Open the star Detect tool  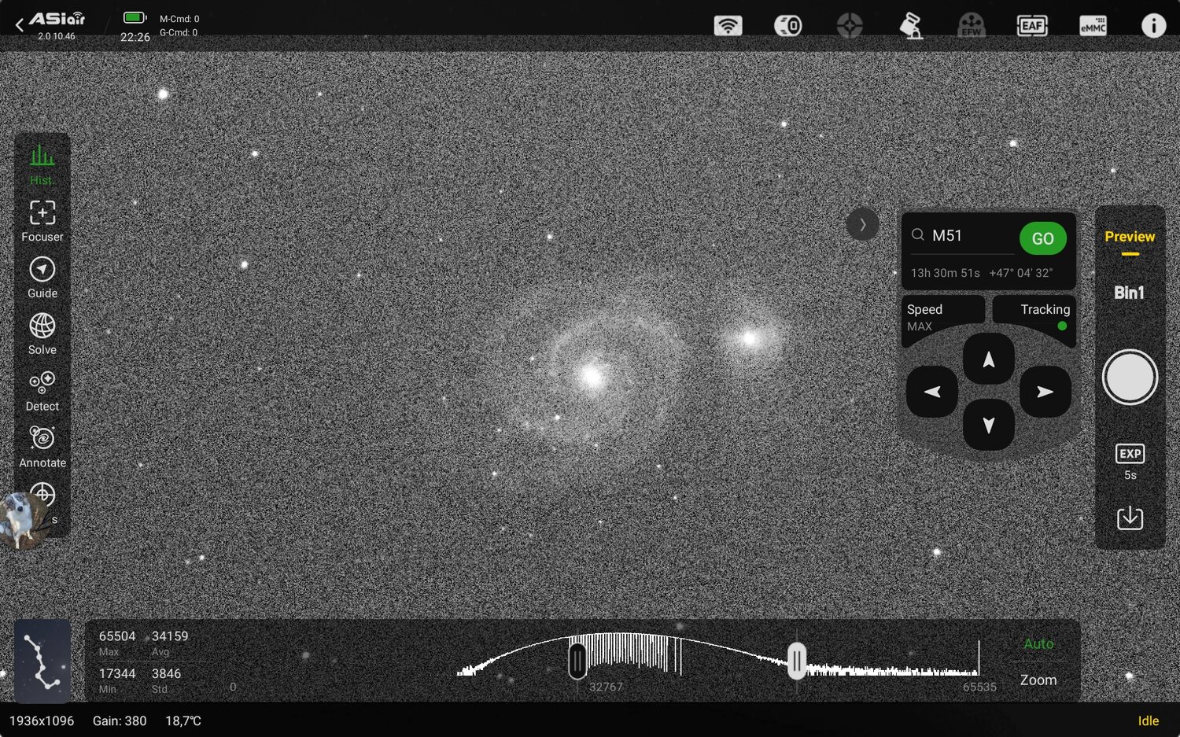tap(41, 390)
